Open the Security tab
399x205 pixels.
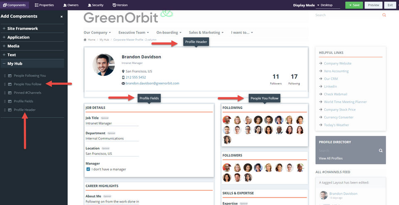pos(96,5)
